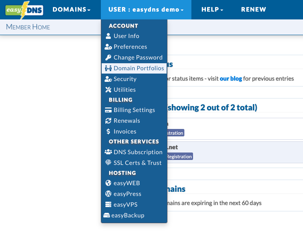The image size is (303, 236).
Task: Click the '.net' domain name text
Action: [x=172, y=147]
